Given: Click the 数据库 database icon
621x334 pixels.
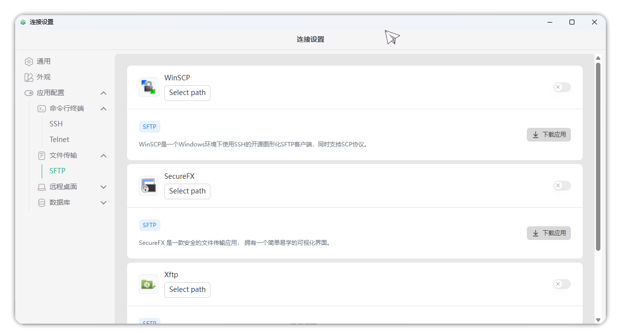Looking at the screenshot, I should (x=42, y=203).
